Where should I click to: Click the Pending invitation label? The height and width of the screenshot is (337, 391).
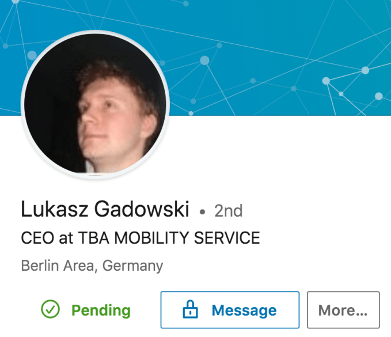tap(101, 311)
